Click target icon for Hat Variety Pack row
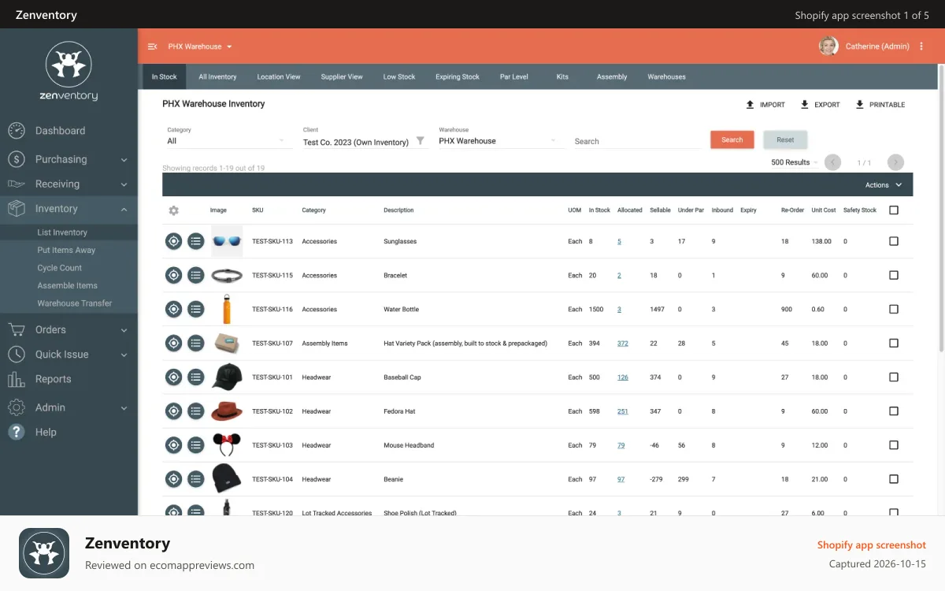Viewport: 945px width, 591px height. coord(174,343)
